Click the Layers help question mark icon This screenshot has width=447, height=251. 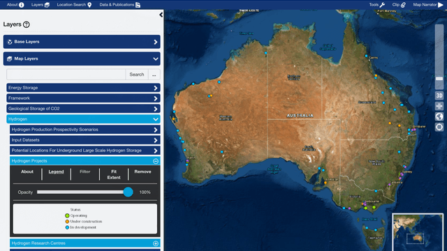pos(27,24)
